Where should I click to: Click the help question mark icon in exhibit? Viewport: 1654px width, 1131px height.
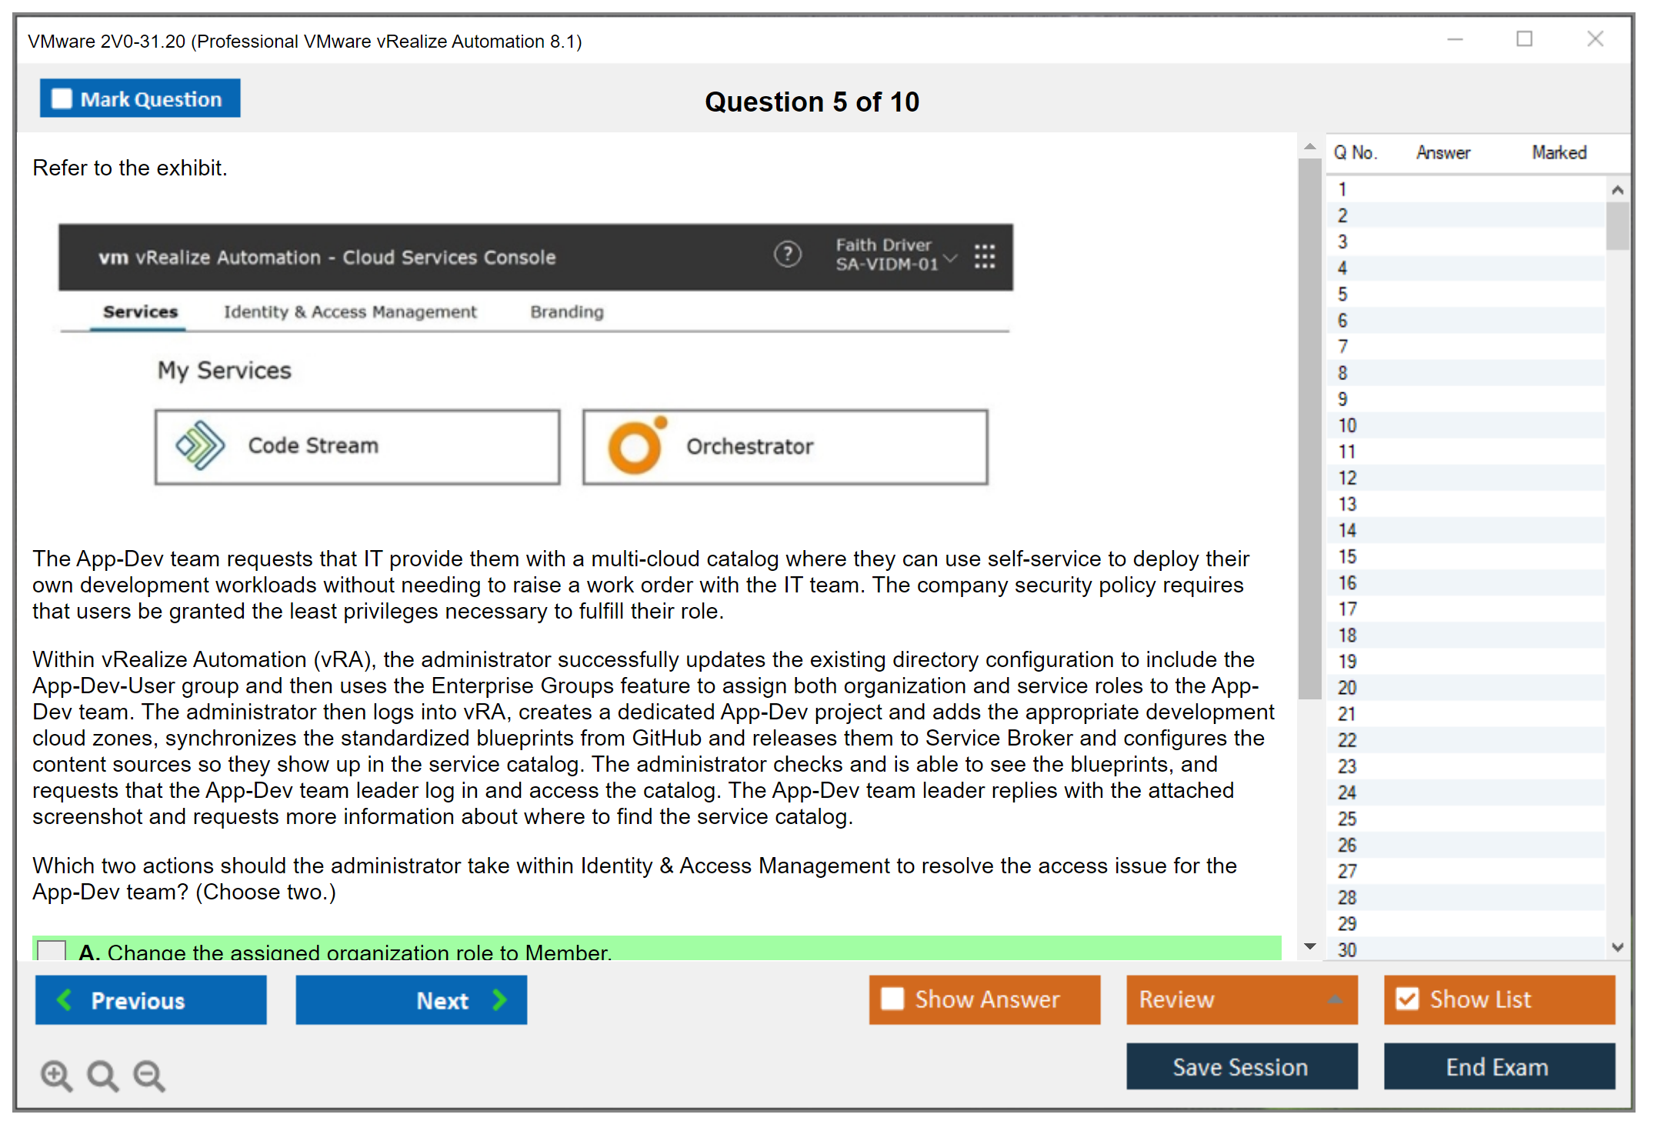pyautogui.click(x=787, y=255)
